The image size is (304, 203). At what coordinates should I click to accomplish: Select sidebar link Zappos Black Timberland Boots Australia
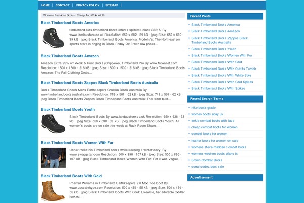click(x=219, y=40)
